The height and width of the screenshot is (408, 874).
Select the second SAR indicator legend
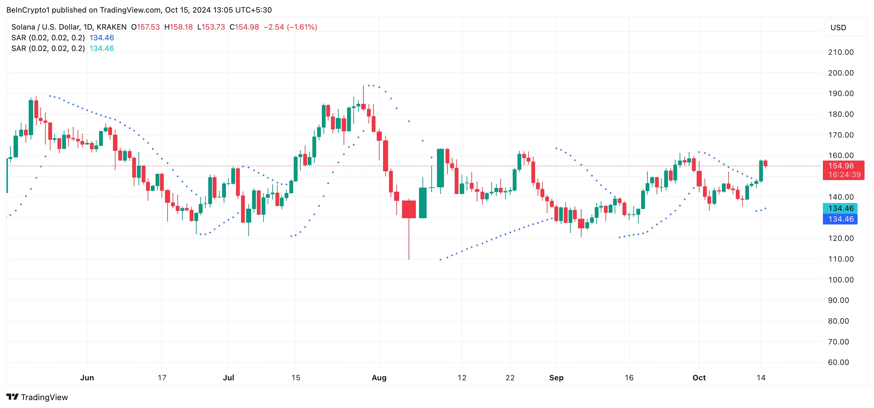[x=48, y=49]
